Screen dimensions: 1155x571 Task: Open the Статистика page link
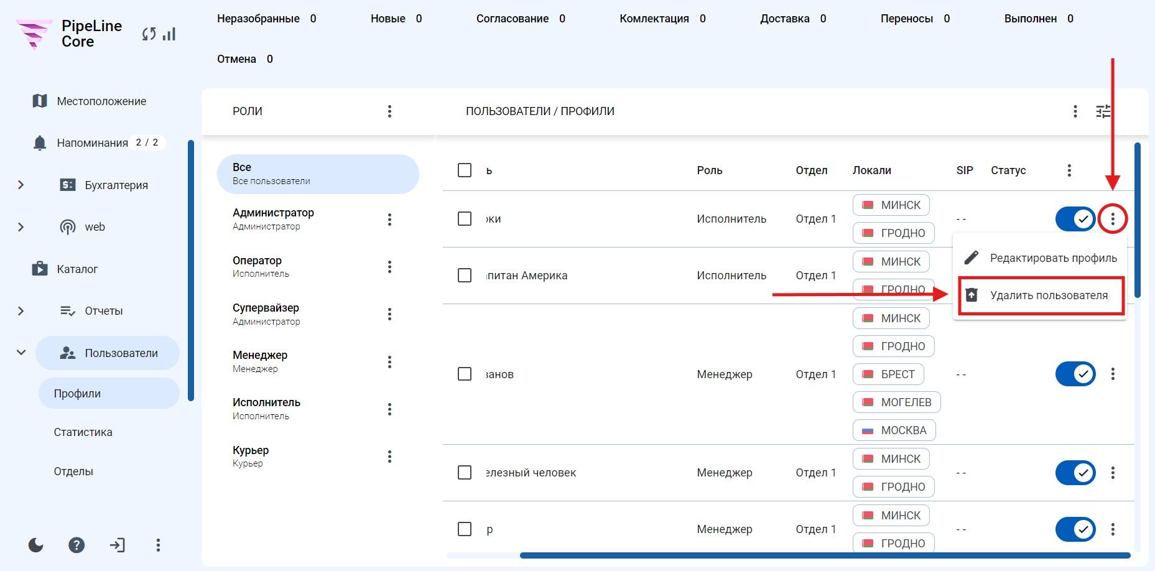point(83,432)
